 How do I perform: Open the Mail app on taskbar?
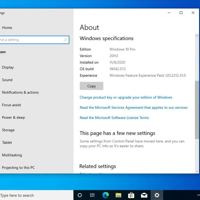(144, 195)
